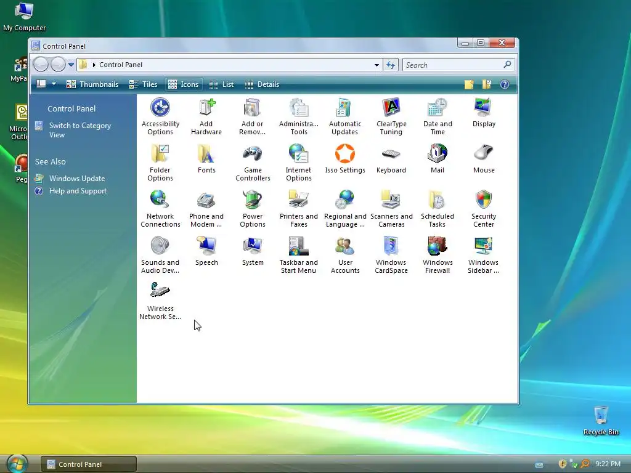Open User Accounts
Image resolution: width=631 pixels, height=473 pixels.
pos(345,256)
